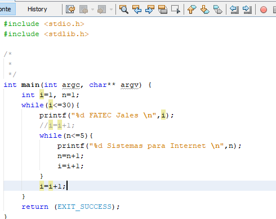Switch to the History view tab
Image resolution: width=276 pixels, height=219 pixels.
pos(37,9)
